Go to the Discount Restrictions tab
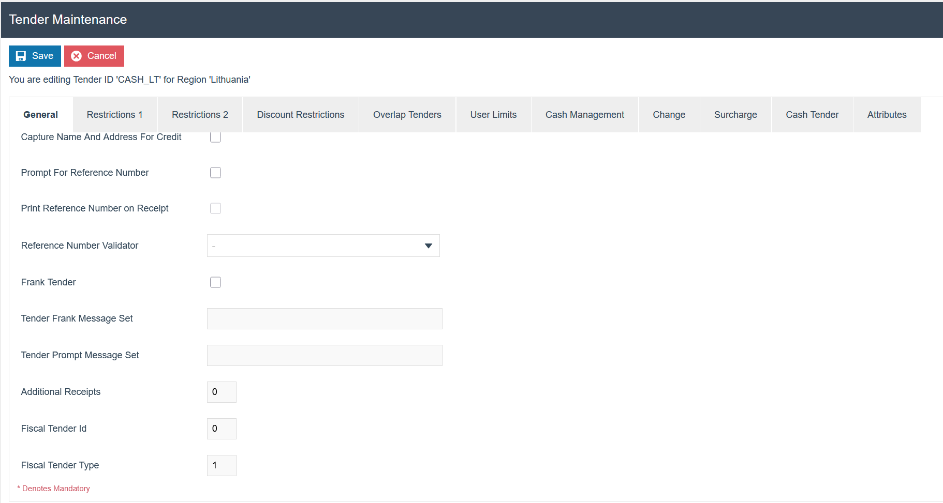Viewport: 943px width, 503px height. click(x=300, y=115)
